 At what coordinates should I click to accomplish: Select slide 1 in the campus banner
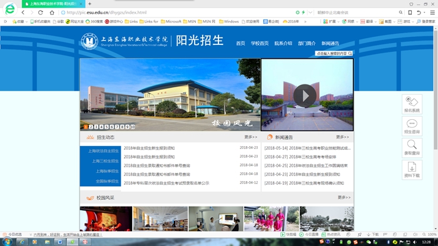(86, 127)
